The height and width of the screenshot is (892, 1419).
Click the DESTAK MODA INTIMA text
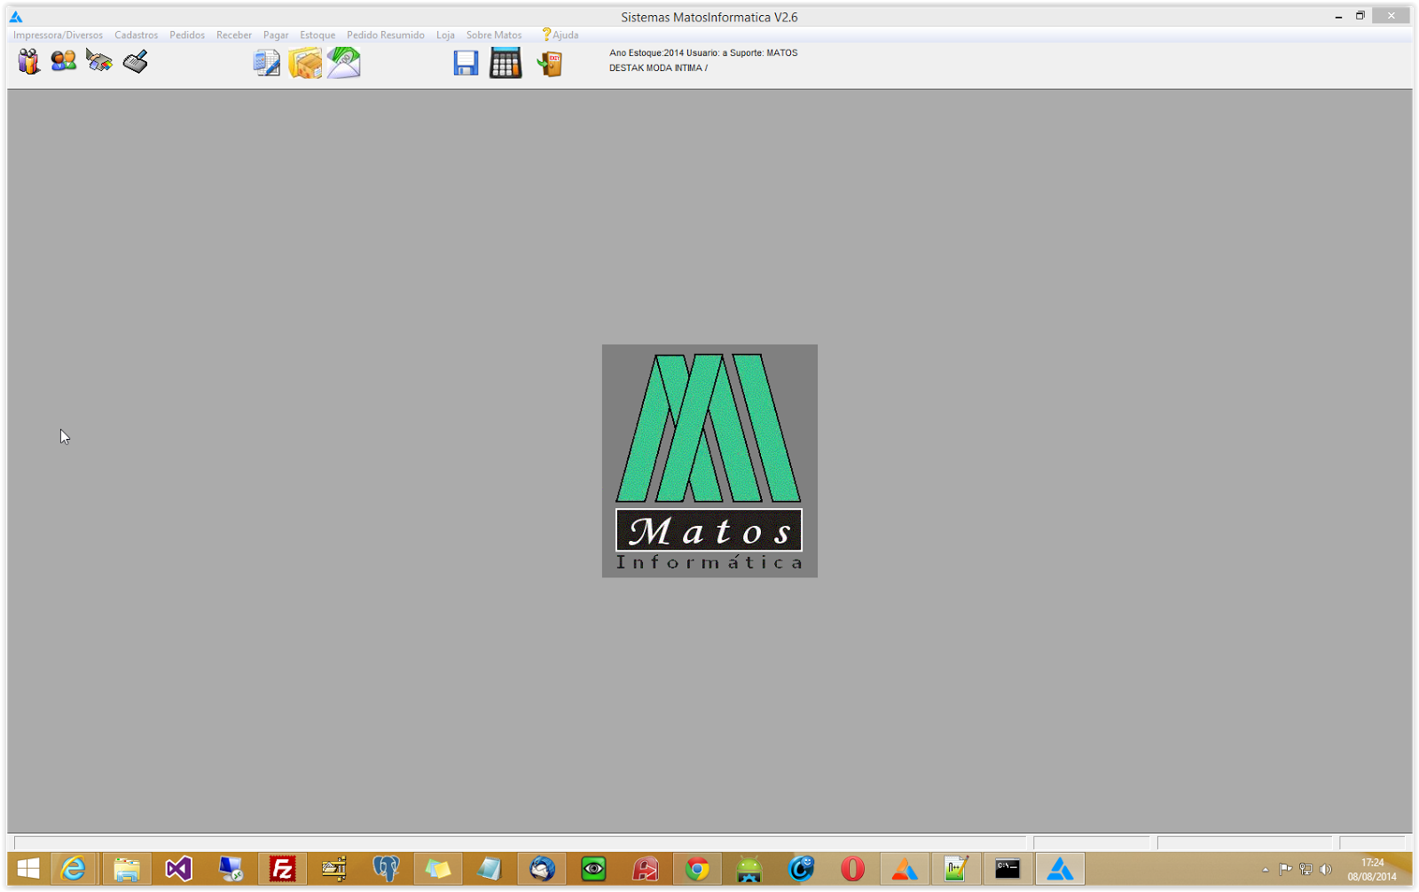click(x=658, y=68)
